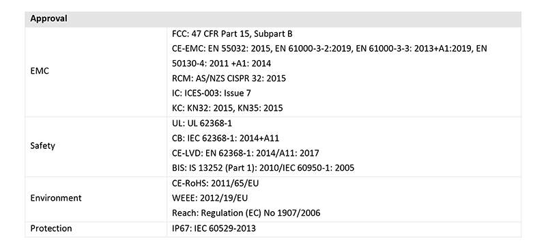Click the Approval table header
Screen dimensions: 546x248
point(48,18)
